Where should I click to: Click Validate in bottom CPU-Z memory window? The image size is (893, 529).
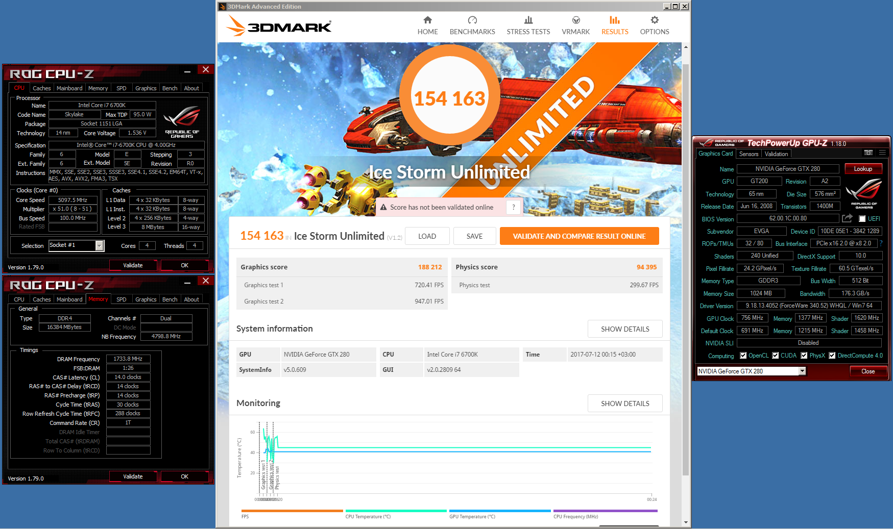coord(133,476)
